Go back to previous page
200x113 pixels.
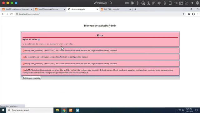[x=3, y=14]
